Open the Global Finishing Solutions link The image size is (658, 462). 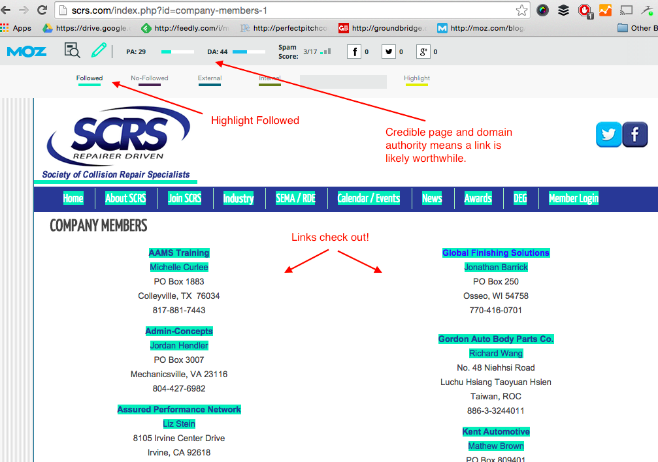point(496,253)
